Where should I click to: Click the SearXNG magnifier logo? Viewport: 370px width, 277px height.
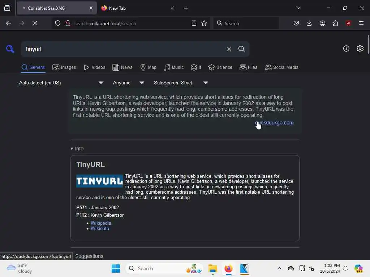10,49
